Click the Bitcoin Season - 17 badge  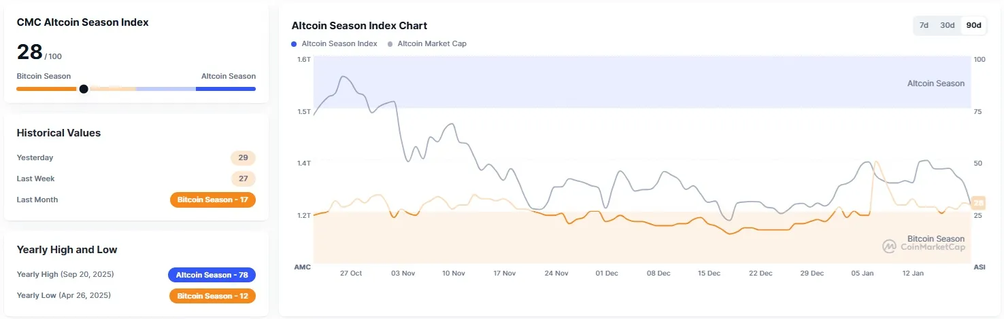(212, 200)
